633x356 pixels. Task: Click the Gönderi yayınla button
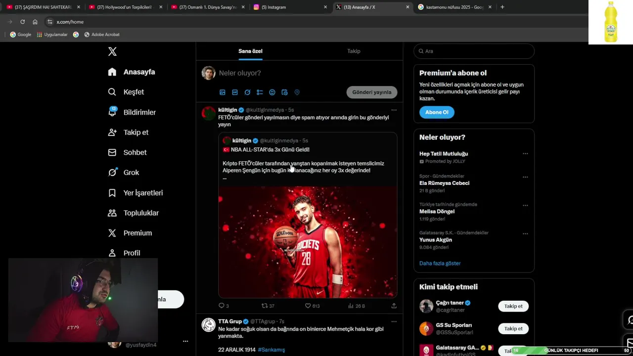[372, 92]
